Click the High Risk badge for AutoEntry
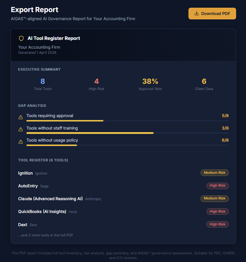This screenshot has height=262, width=246. [217, 186]
